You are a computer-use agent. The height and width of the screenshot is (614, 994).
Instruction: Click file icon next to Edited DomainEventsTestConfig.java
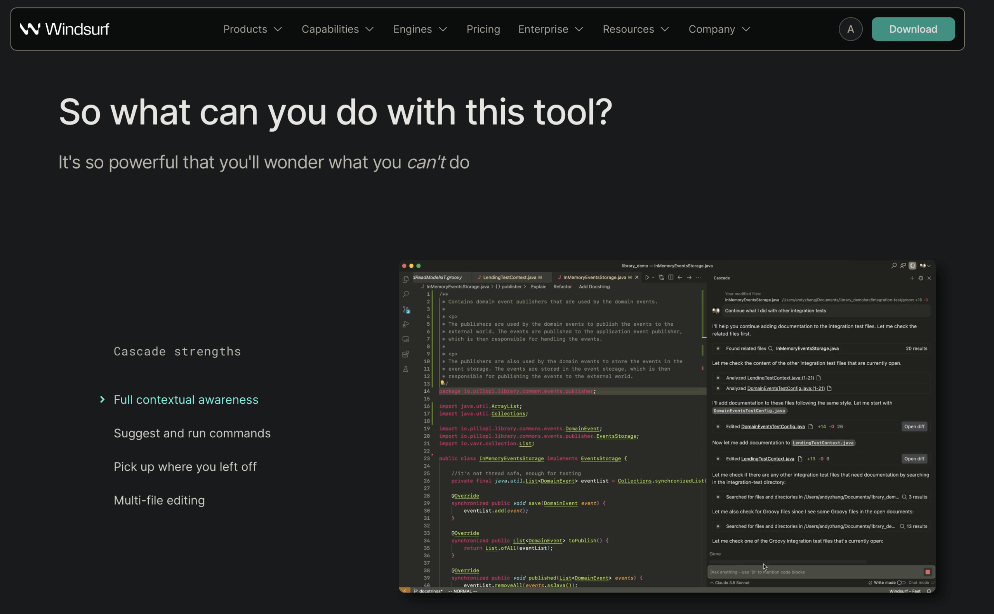point(810,427)
